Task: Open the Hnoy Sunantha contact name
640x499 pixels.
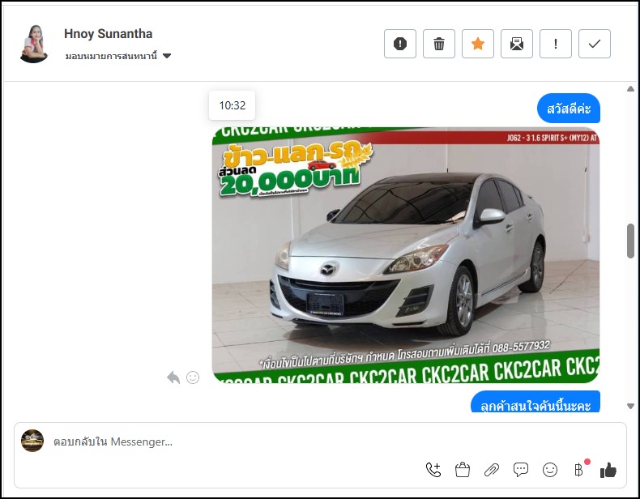Action: point(109,34)
